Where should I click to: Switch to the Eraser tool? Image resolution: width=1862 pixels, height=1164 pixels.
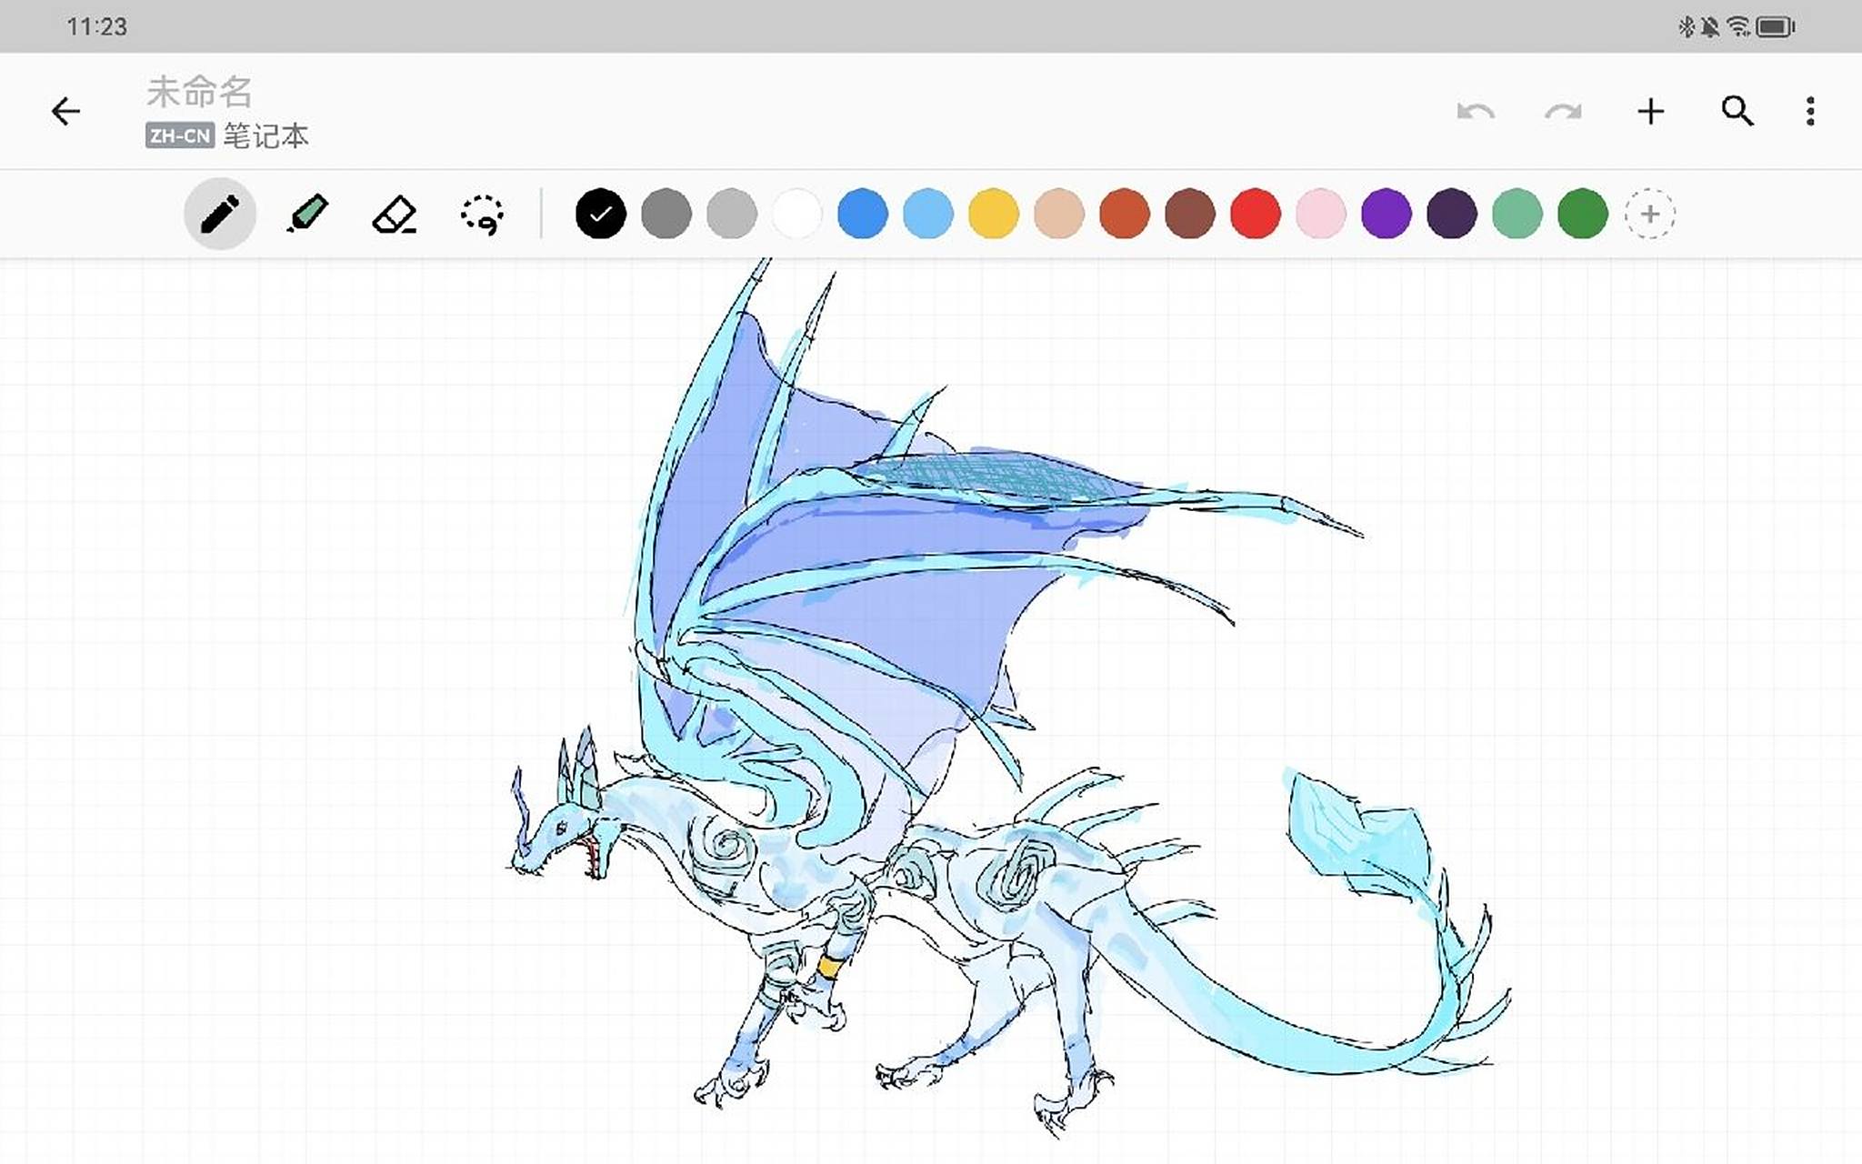click(395, 215)
